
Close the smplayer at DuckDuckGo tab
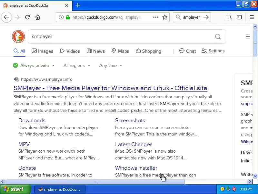click(67, 5)
